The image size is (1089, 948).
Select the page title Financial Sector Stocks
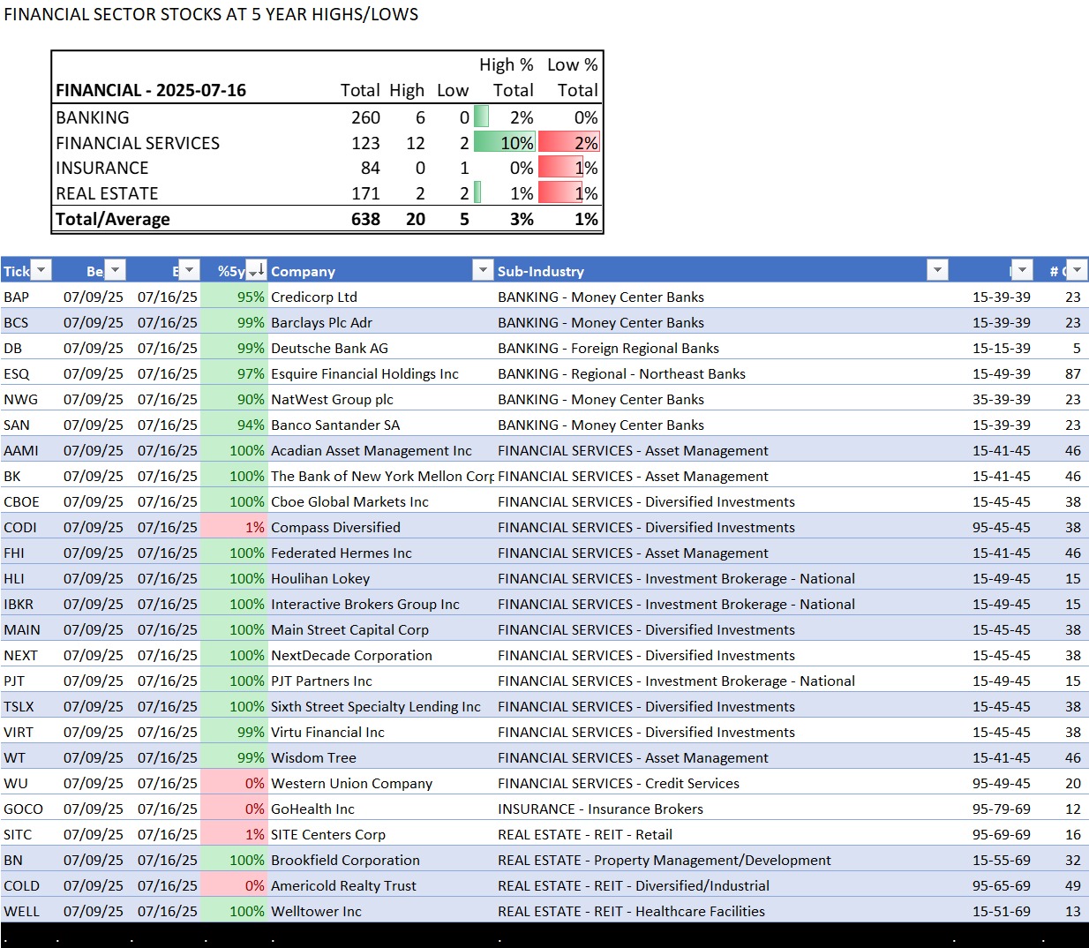pos(211,14)
